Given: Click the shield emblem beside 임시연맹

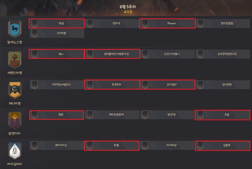Looking at the screenshot, I should 200,84.
